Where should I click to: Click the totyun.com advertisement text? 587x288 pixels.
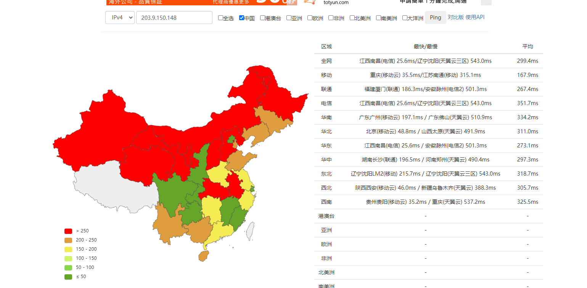(336, 2)
